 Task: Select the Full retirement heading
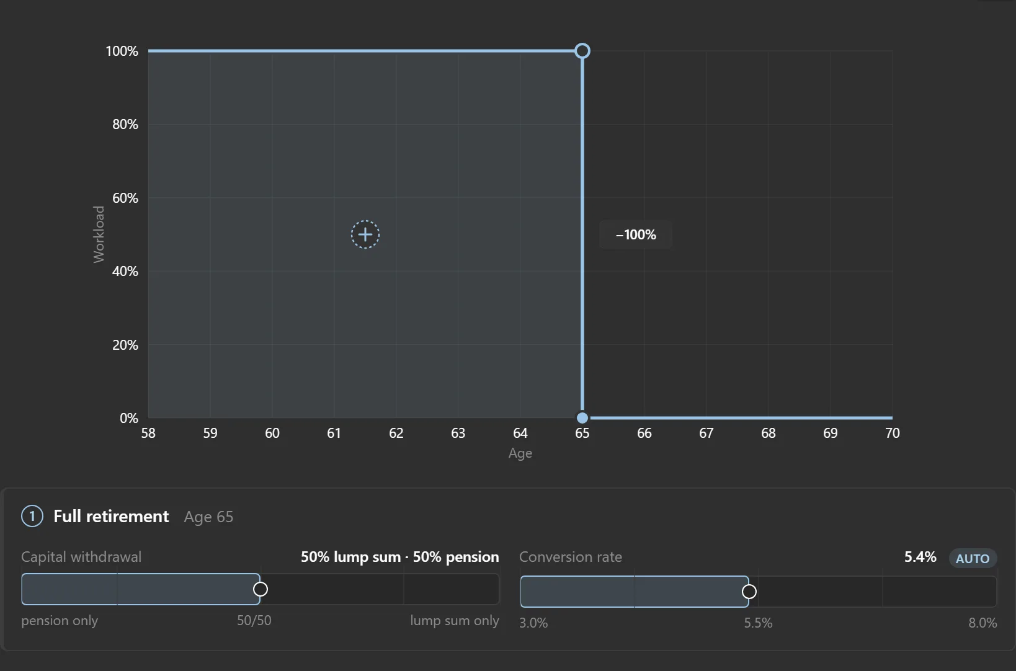[111, 516]
